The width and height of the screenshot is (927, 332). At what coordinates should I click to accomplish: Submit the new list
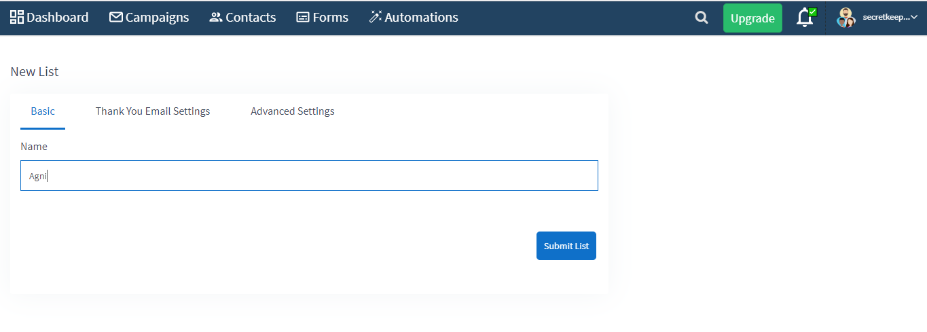(x=566, y=246)
